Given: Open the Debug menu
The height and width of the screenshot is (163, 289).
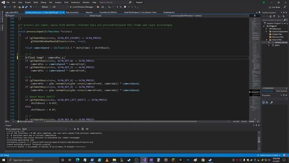Looking at the screenshot, I should tap(43, 2).
